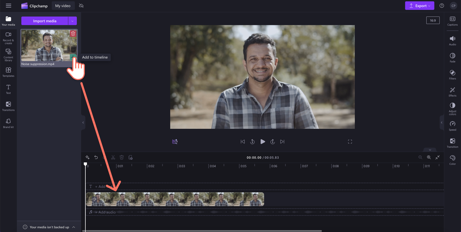
Task: Click the 0:05 mark on timeline ruler
Action: pos(243,166)
